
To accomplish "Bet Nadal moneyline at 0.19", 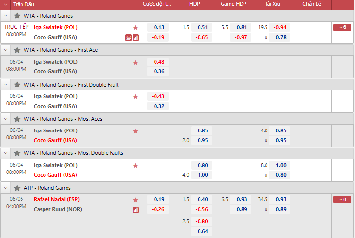I will (158, 199).
